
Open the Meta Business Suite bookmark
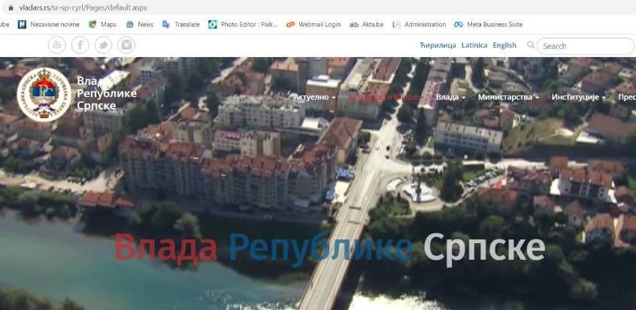click(x=489, y=24)
